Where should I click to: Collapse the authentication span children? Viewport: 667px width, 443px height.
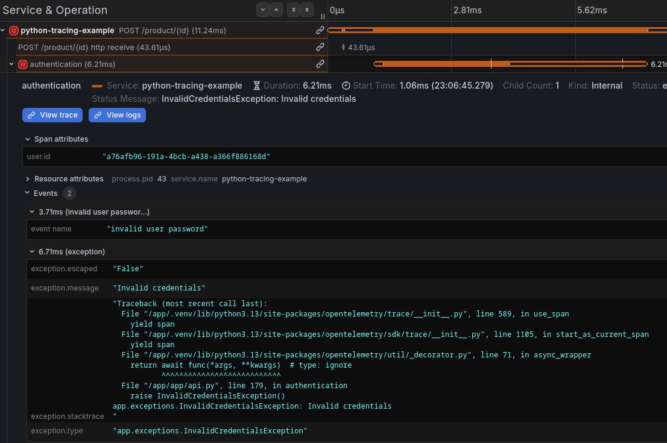[12, 64]
